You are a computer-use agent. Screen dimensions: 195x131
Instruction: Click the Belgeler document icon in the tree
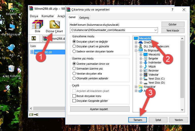(145, 58)
